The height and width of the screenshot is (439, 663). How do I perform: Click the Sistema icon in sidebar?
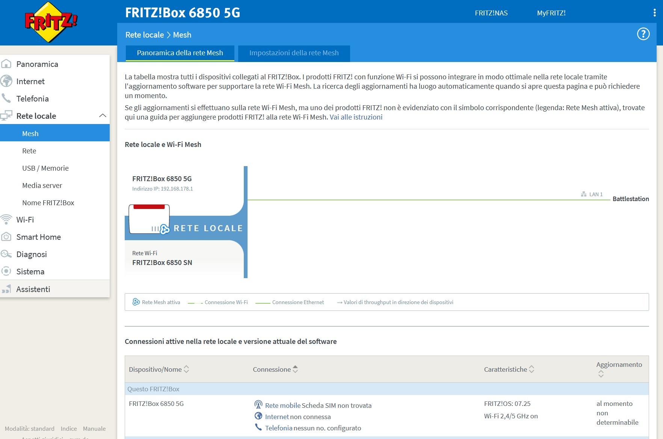tap(6, 271)
